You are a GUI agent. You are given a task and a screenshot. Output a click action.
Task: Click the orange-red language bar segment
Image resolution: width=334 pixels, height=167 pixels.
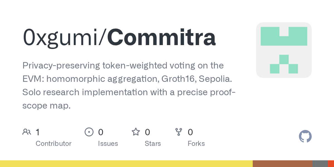coord(331,164)
